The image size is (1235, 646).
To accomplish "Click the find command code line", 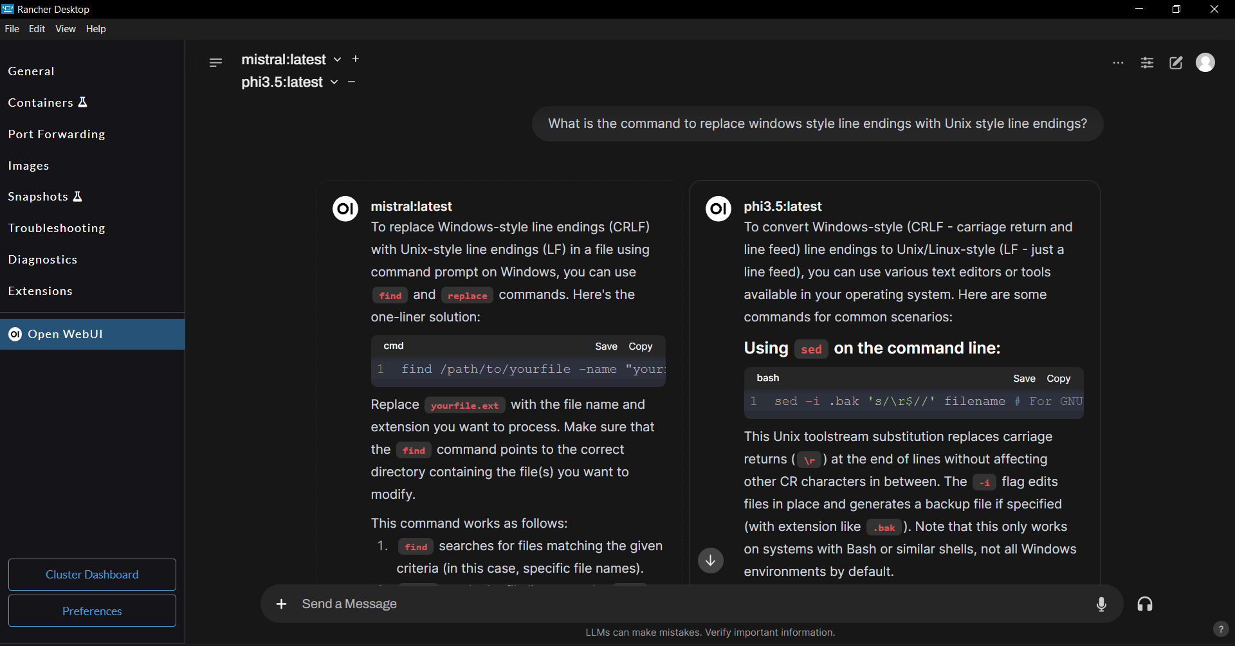I will [x=518, y=370].
